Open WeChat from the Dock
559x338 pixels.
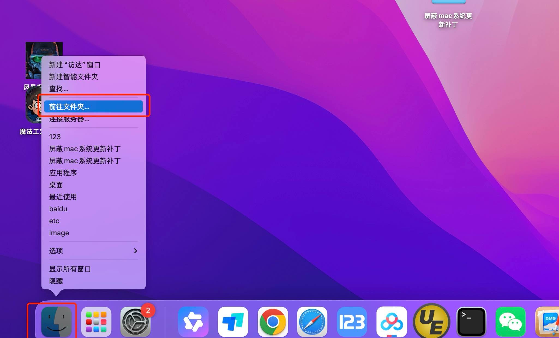pyautogui.click(x=511, y=322)
